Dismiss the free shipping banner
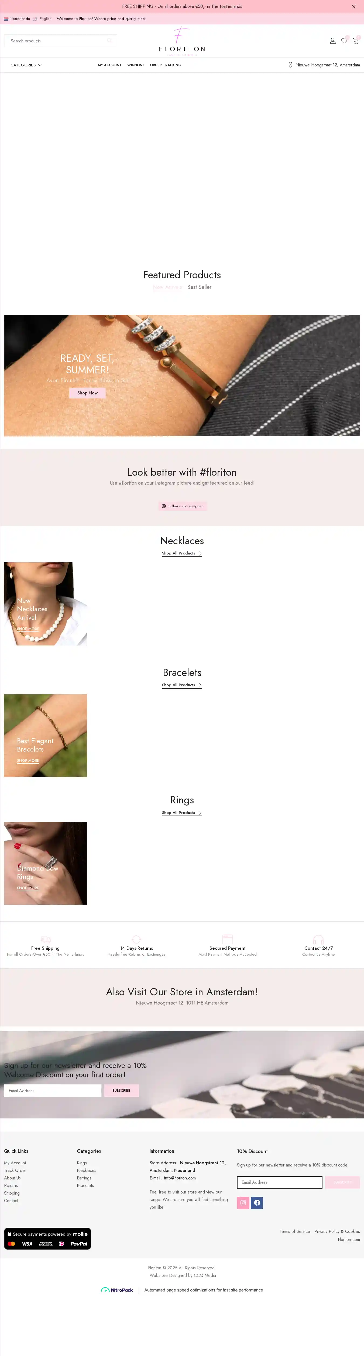Image resolution: width=364 pixels, height=1356 pixels. 353,7
